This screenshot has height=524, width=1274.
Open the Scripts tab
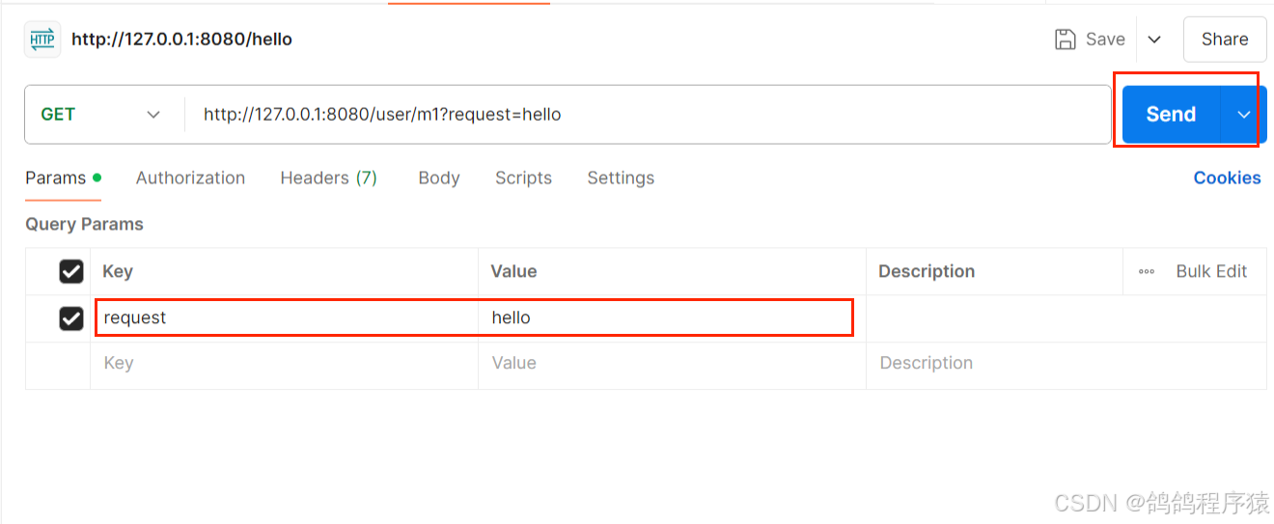pyautogui.click(x=523, y=178)
